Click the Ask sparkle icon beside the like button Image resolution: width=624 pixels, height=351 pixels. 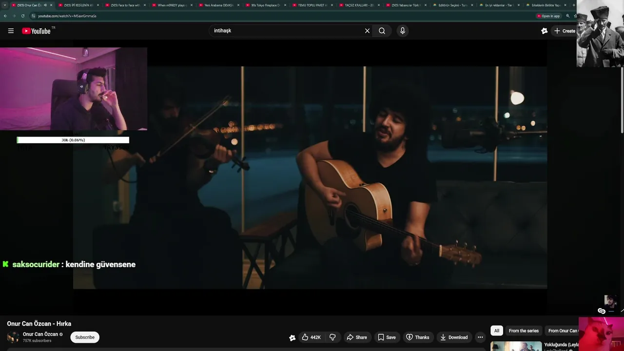(x=292, y=337)
